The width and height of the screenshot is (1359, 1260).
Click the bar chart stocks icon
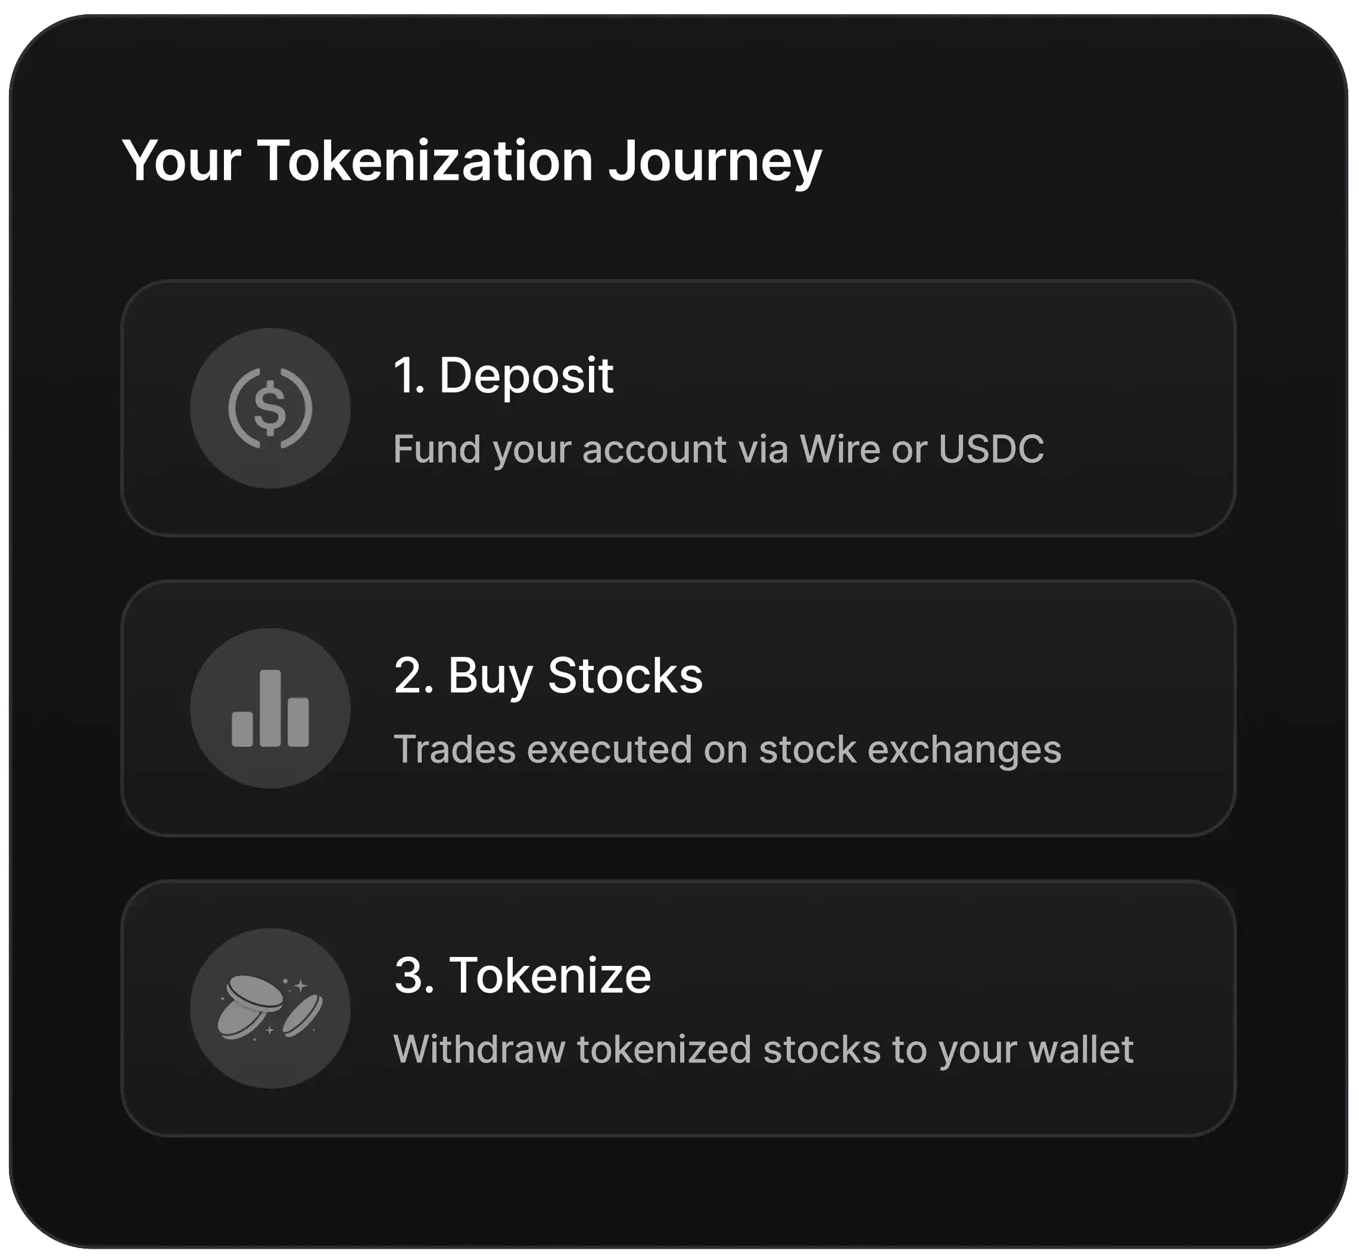coord(270,709)
